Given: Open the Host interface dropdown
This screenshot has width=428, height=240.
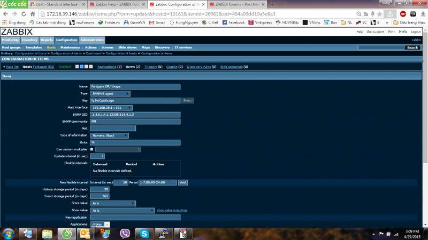Looking at the screenshot, I should [x=111, y=108].
